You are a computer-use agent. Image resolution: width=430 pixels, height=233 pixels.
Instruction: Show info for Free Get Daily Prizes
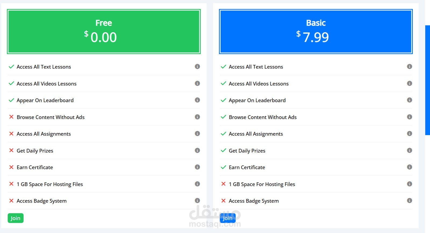(x=197, y=150)
